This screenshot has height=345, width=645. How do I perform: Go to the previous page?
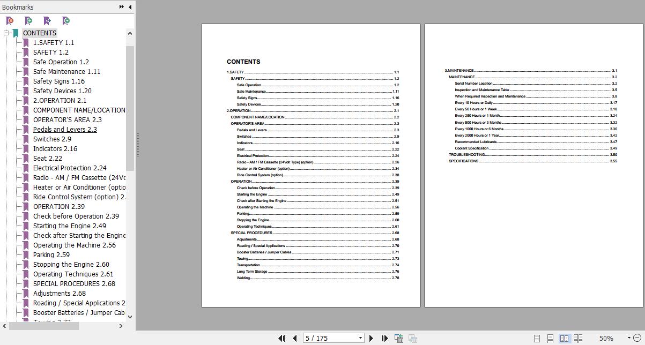(294, 338)
